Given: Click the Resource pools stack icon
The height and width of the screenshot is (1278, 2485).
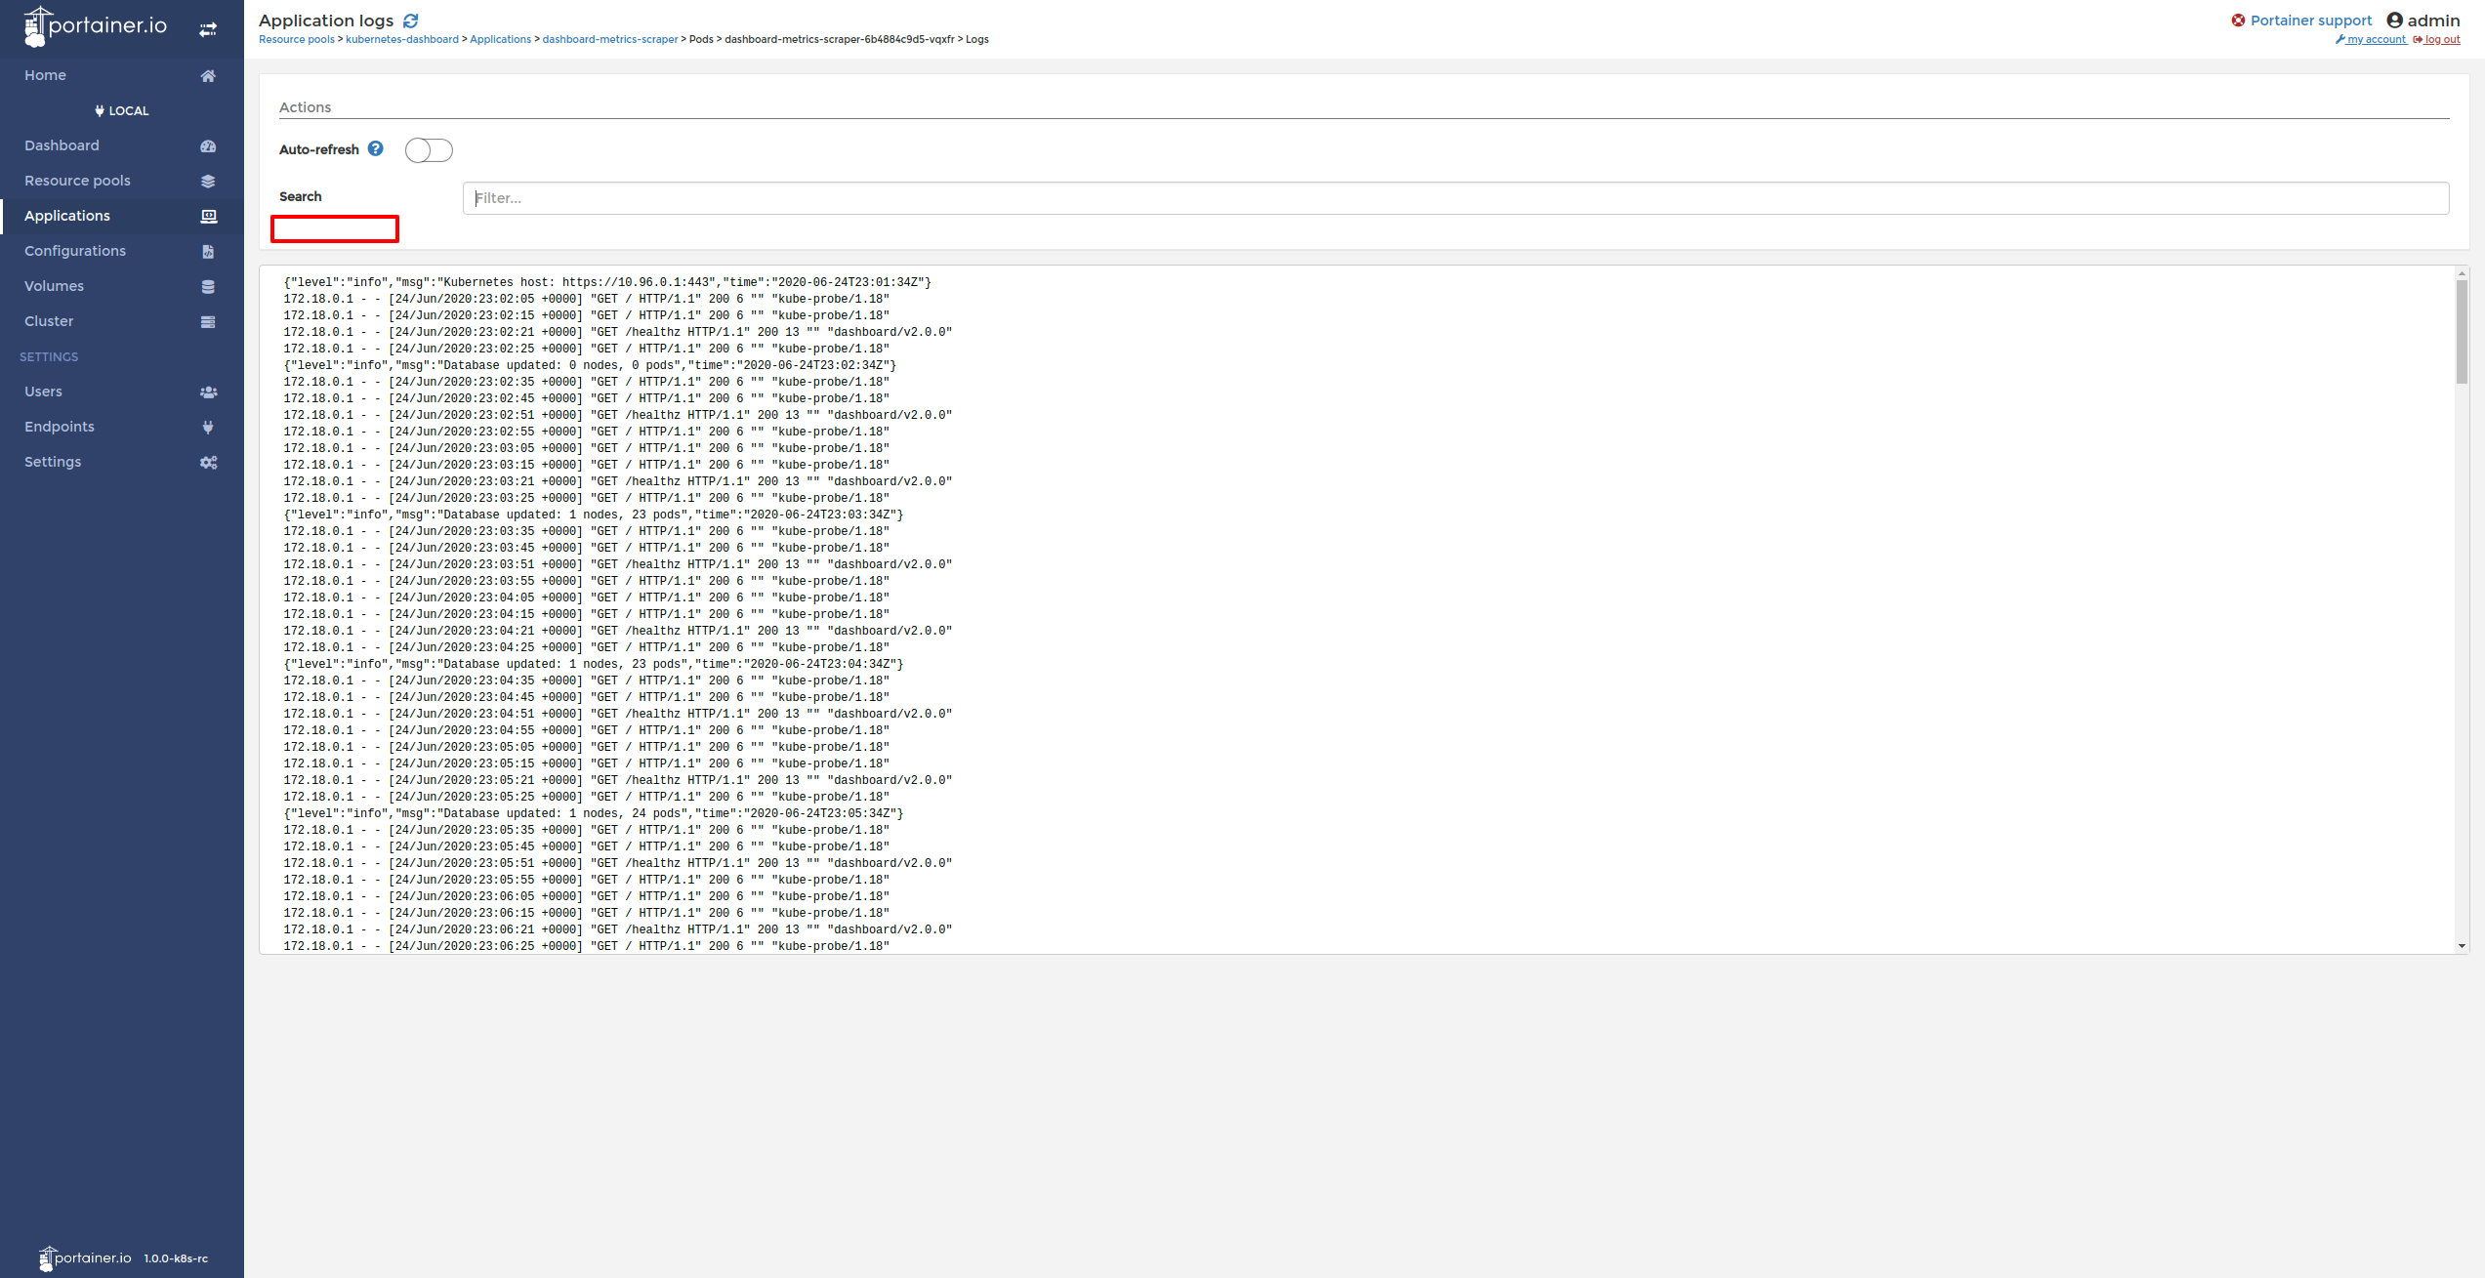Looking at the screenshot, I should click(208, 181).
